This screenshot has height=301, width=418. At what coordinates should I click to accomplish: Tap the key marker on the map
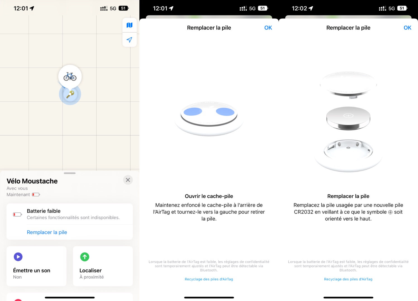[70, 94]
